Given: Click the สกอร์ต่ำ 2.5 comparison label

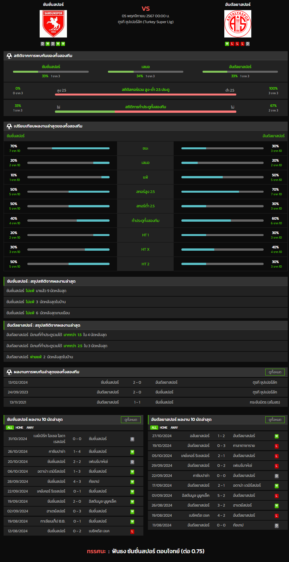Looking at the screenshot, I should coord(146,206).
